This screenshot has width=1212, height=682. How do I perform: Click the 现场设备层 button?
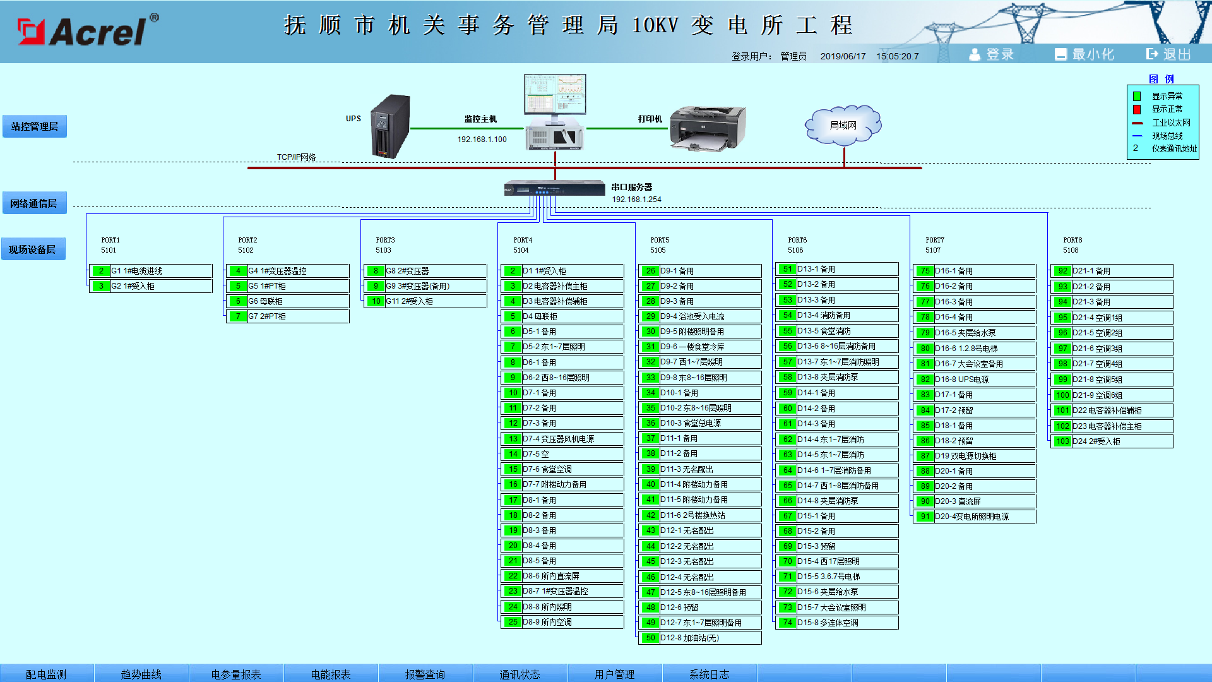pyautogui.click(x=33, y=249)
